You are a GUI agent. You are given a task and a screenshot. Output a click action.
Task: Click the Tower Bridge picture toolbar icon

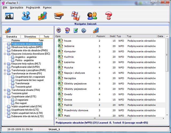point(9,16)
